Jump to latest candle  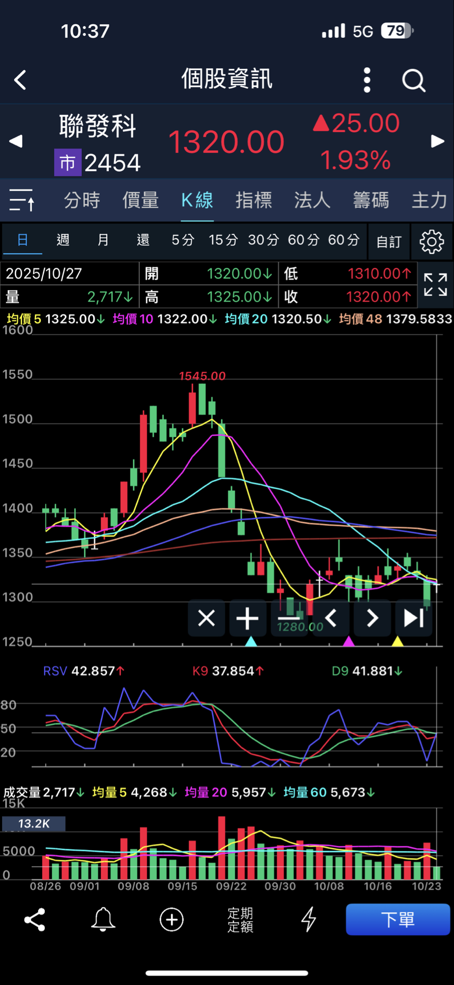coord(414,618)
